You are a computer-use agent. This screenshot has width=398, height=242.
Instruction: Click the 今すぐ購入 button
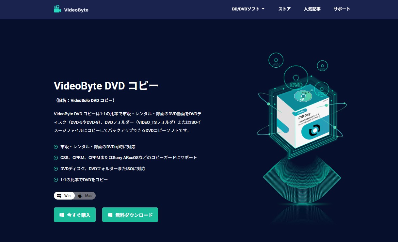(x=75, y=215)
